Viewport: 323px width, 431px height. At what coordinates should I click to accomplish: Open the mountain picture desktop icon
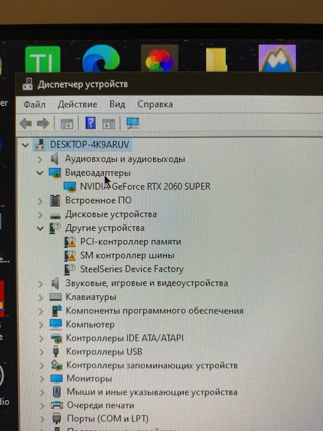tap(277, 58)
